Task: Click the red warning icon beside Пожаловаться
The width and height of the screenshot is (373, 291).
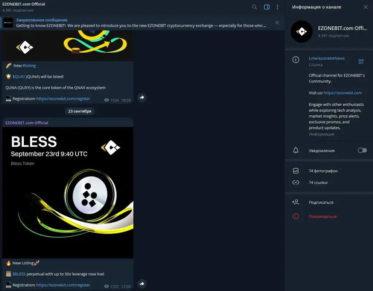Action: coord(296,217)
